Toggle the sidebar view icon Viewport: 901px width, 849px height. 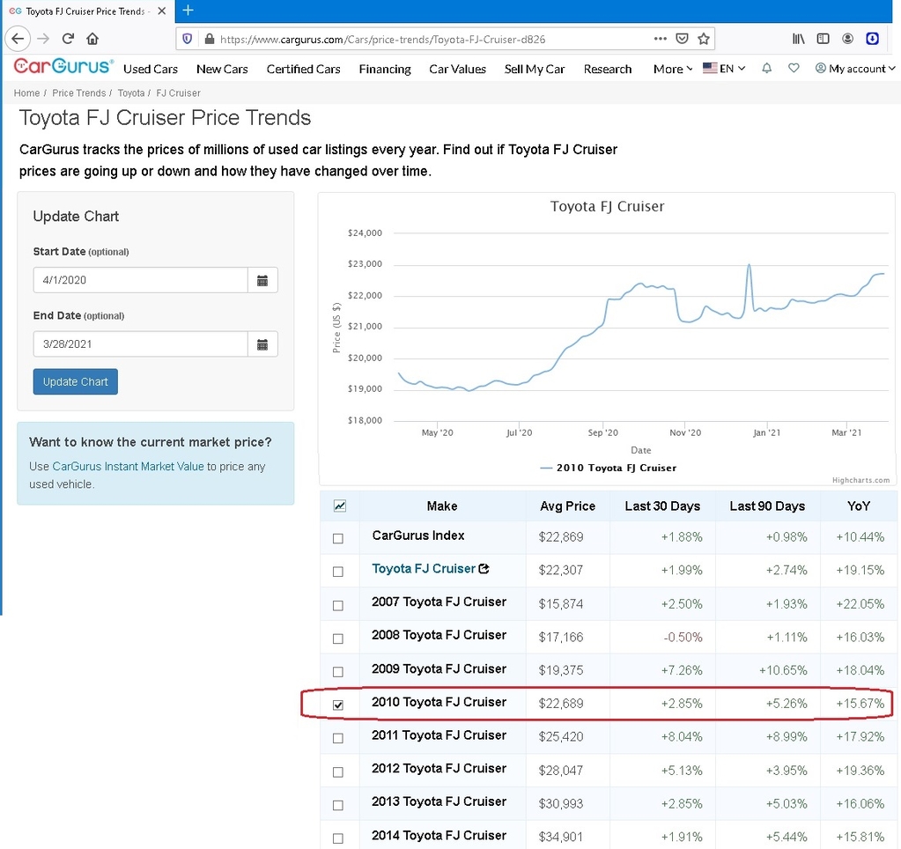(x=823, y=39)
